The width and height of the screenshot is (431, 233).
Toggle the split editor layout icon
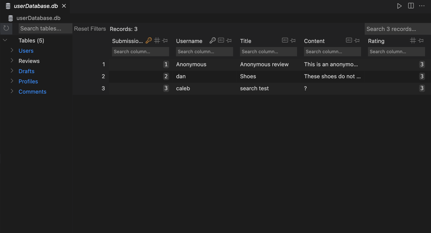(411, 6)
